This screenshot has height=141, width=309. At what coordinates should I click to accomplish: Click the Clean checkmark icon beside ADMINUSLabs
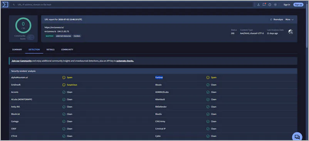click(208, 92)
